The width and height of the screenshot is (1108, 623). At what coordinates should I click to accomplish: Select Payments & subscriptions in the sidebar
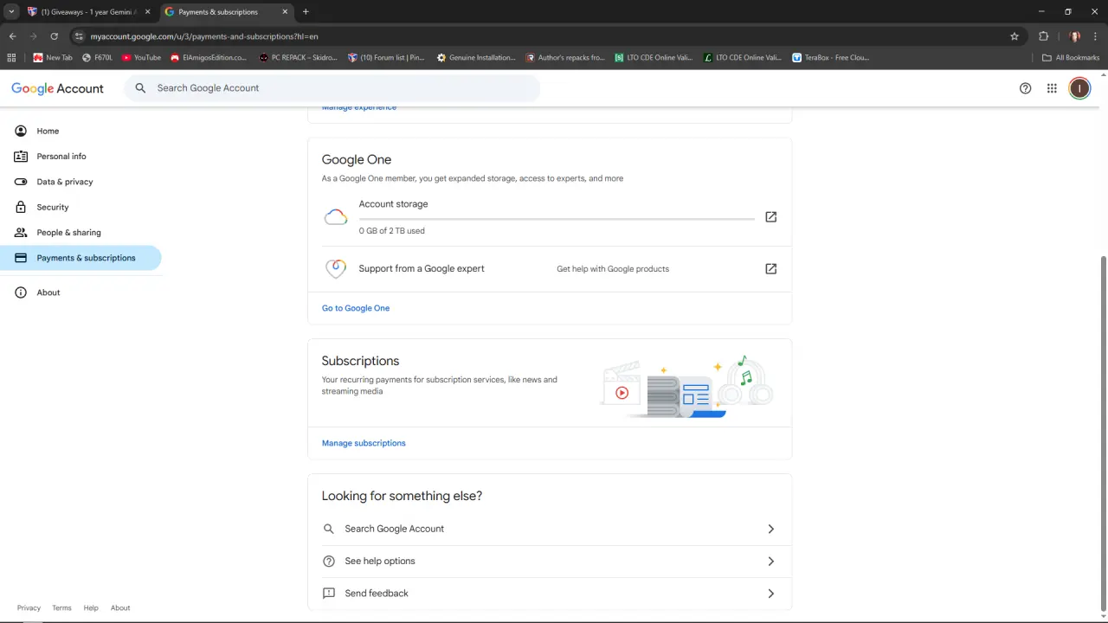click(x=81, y=258)
